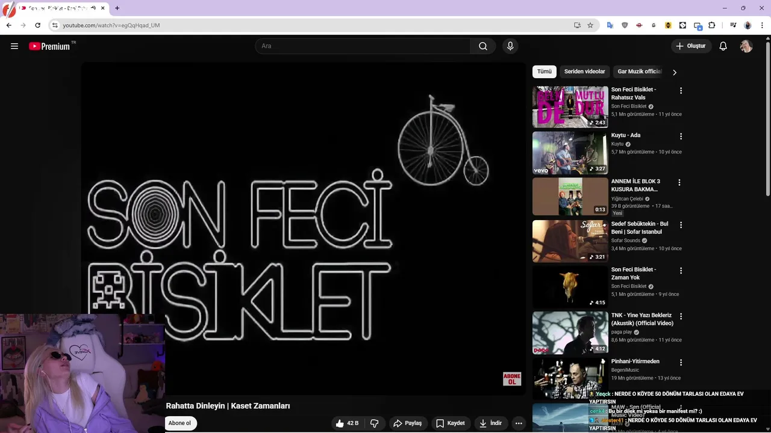
Task: Open options for Kuytu - Ada video
Action: pos(681,137)
